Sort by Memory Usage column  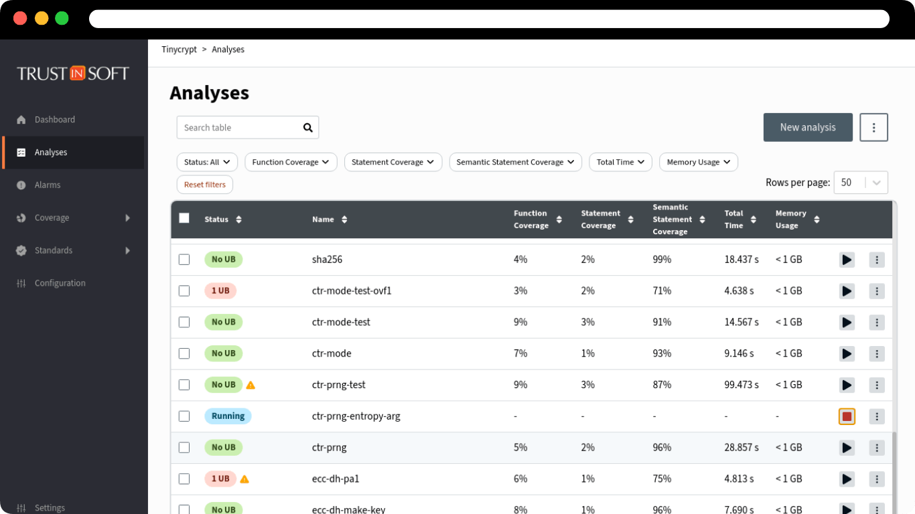(817, 220)
